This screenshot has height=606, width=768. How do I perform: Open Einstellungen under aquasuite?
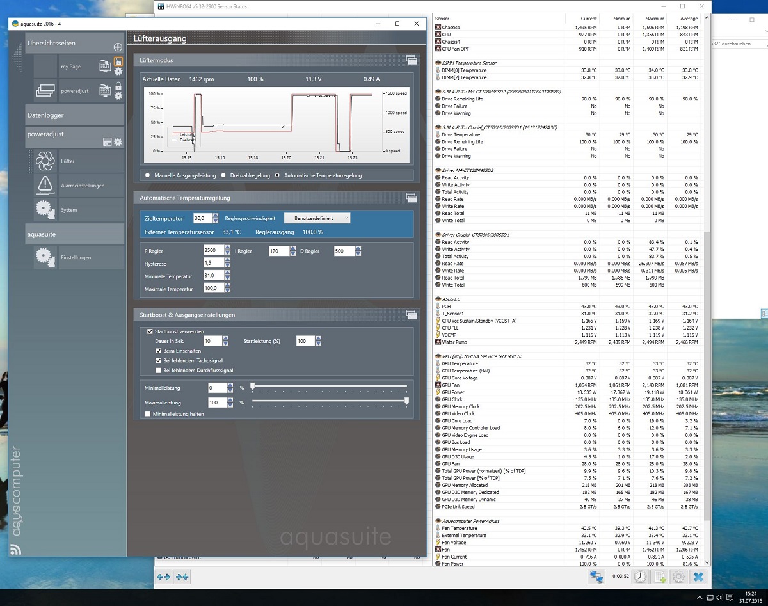pos(74,257)
